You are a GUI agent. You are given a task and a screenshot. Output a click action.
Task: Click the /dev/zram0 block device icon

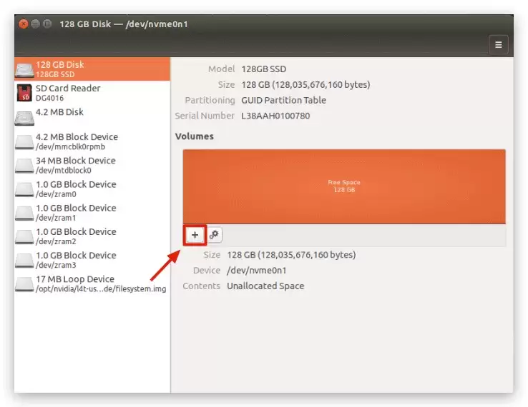point(24,189)
